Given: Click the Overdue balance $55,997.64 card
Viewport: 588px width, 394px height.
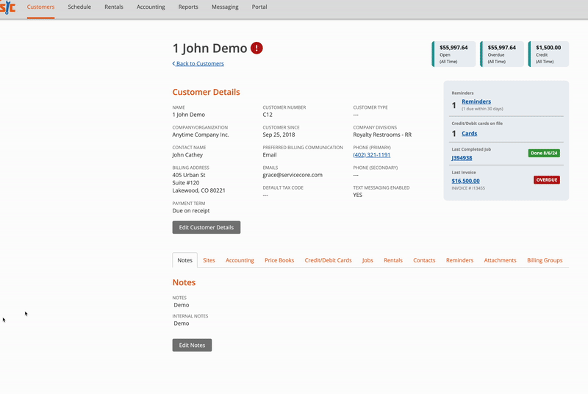Looking at the screenshot, I should 502,54.
